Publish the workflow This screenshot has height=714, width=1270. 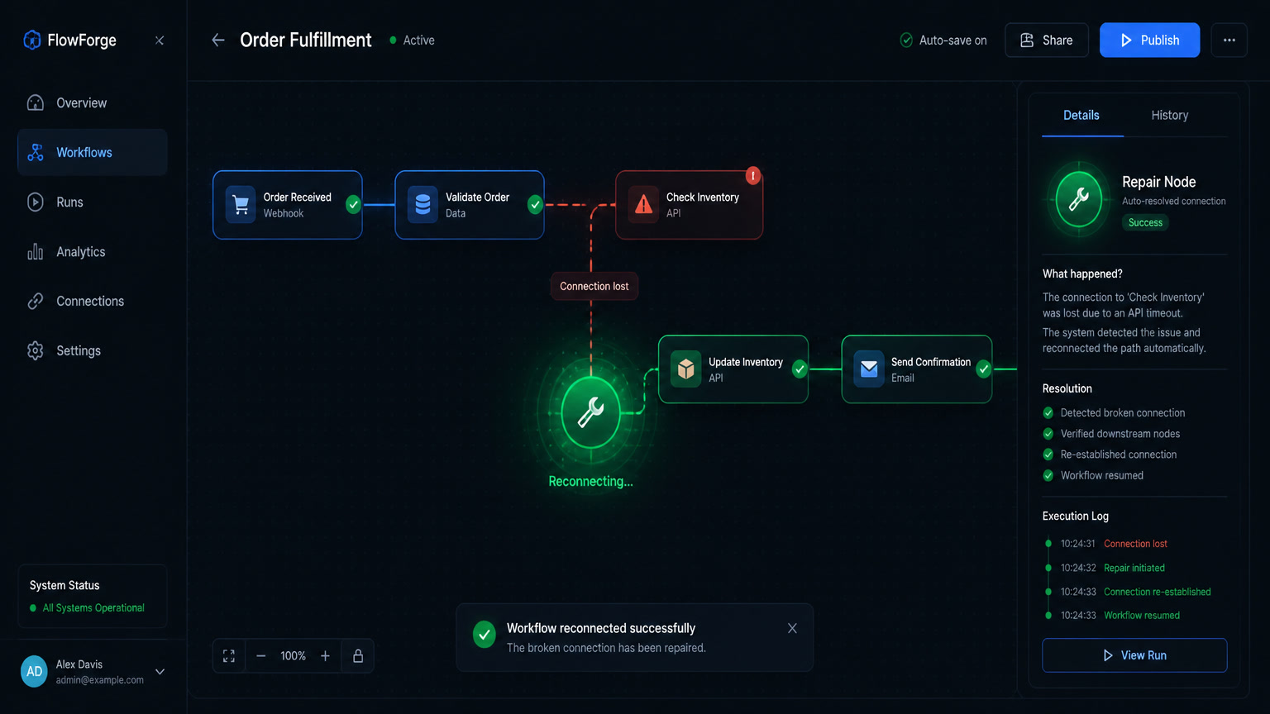tap(1149, 40)
